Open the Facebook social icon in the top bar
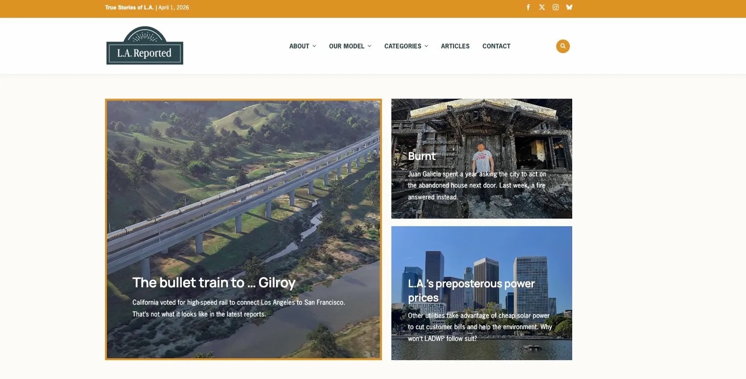The height and width of the screenshot is (379, 746). 529,7
